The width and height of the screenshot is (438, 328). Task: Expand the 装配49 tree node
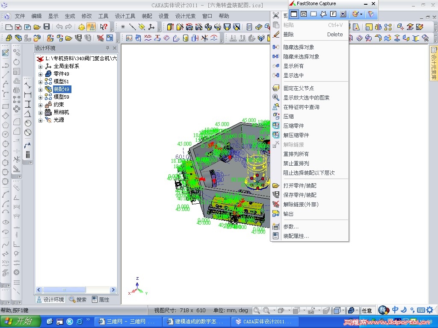coord(41,90)
